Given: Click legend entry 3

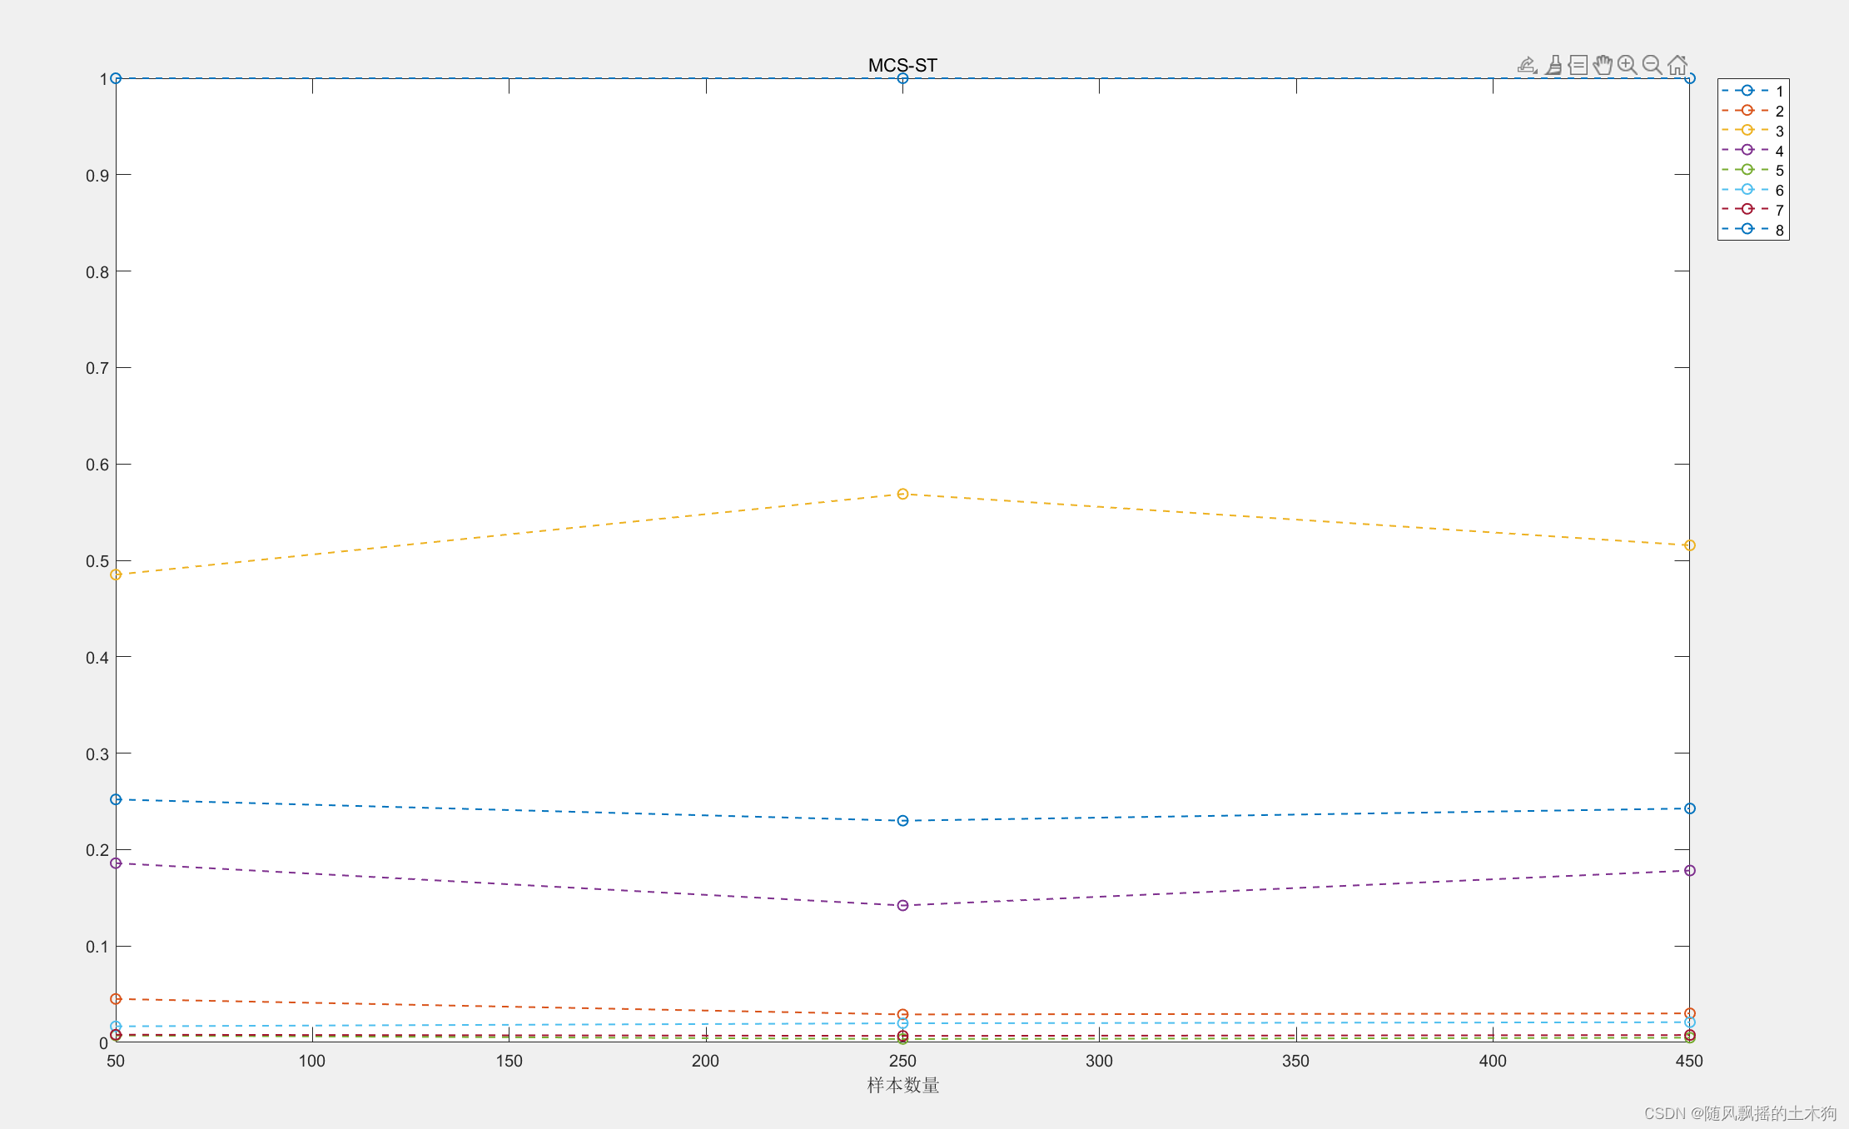Looking at the screenshot, I should tap(1753, 131).
